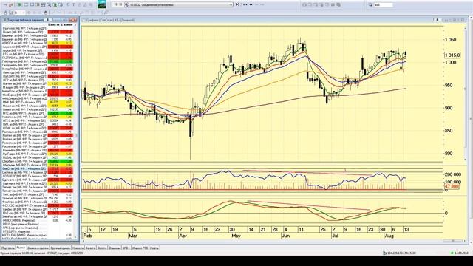This screenshot has height=266, width=473.
Task: Select the hand pan tool in the toolbar
Action: (46, 13)
